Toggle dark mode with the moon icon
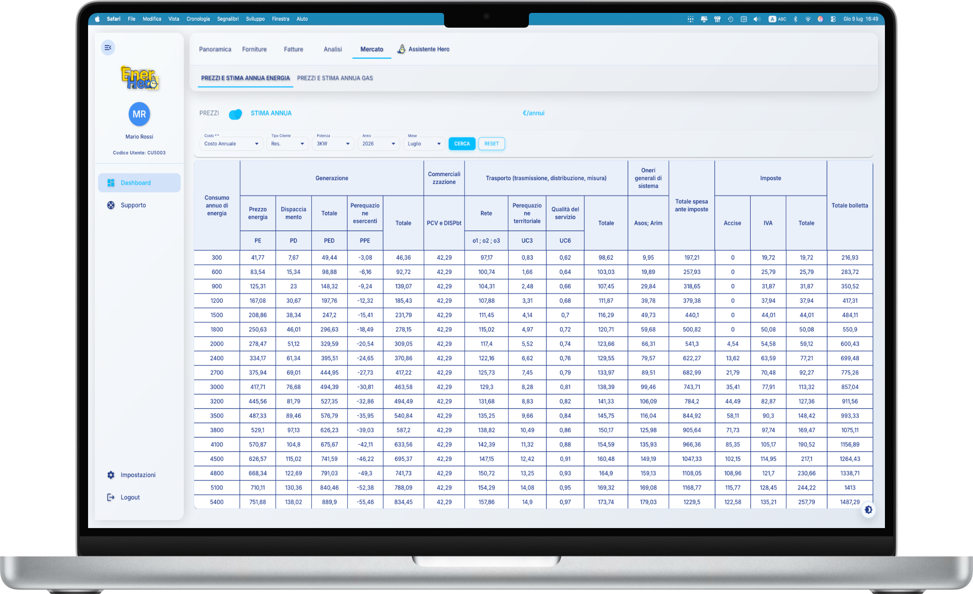This screenshot has height=594, width=973. (868, 510)
